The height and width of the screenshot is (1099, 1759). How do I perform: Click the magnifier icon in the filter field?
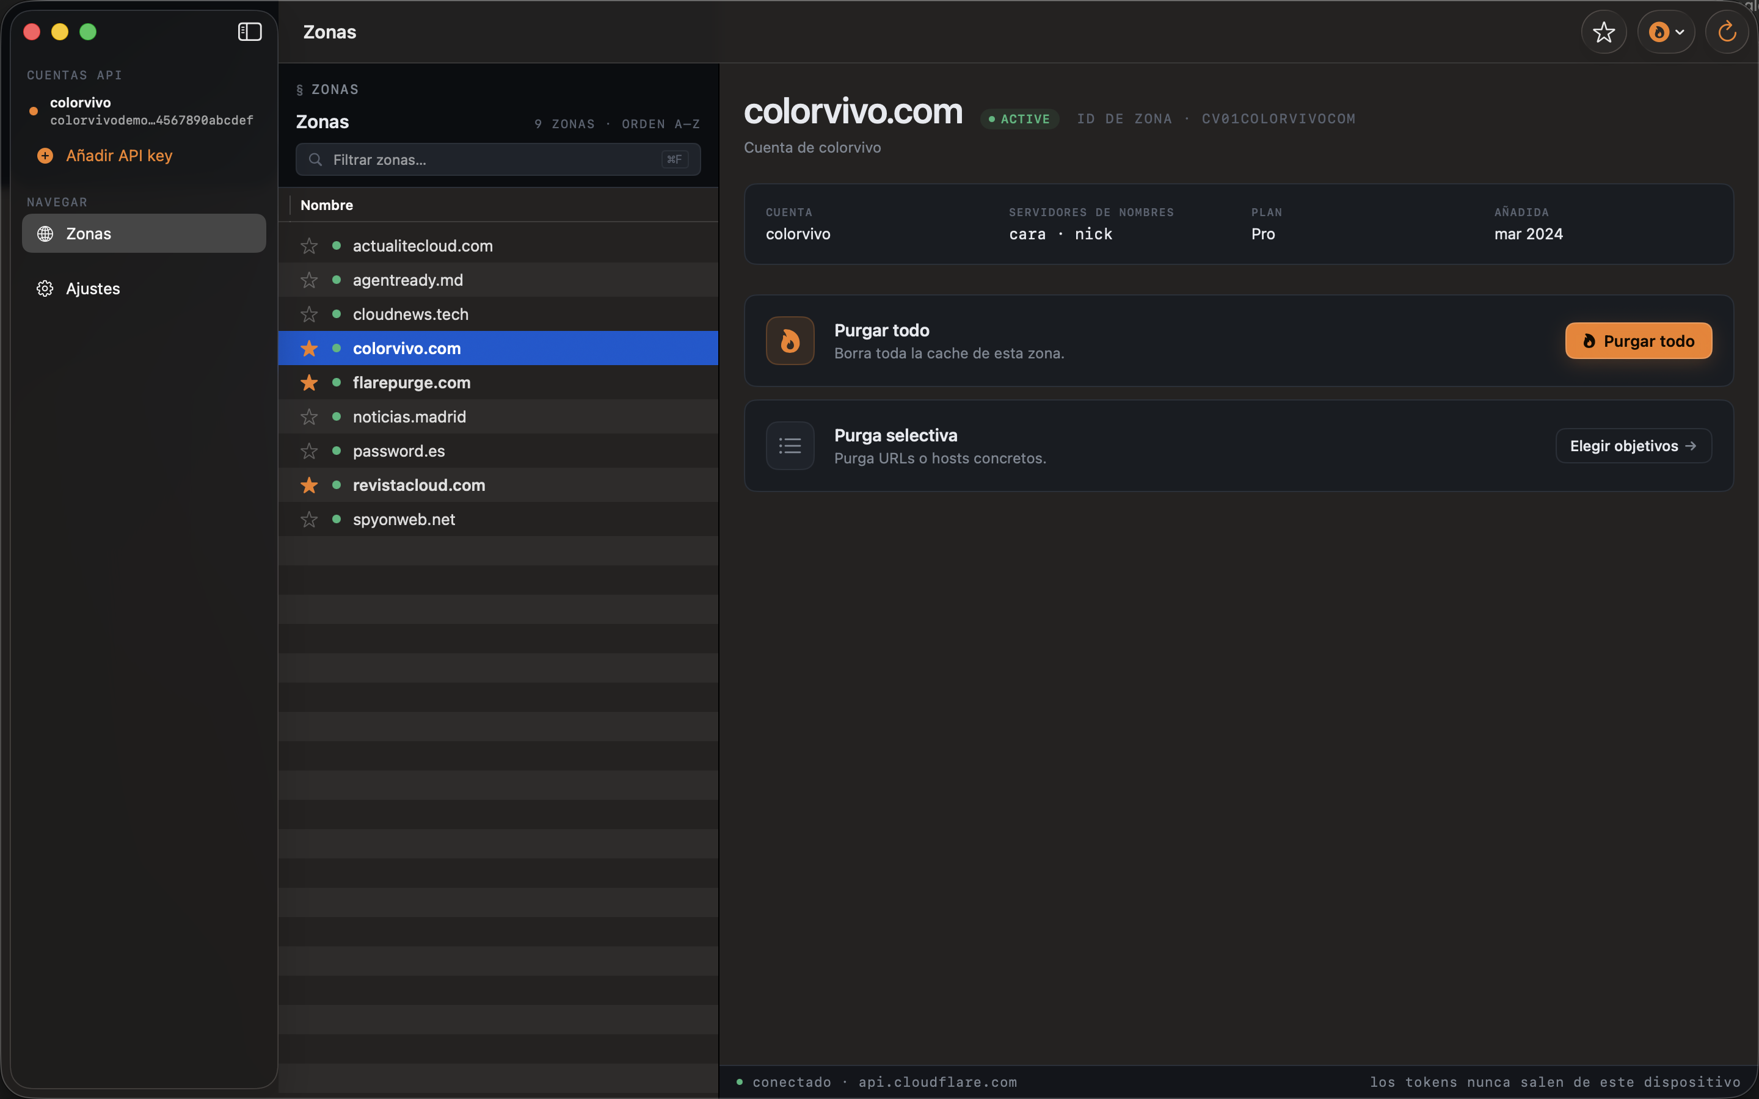pos(315,159)
